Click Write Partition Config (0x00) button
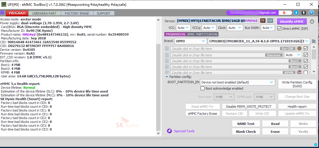 [x=297, y=84]
